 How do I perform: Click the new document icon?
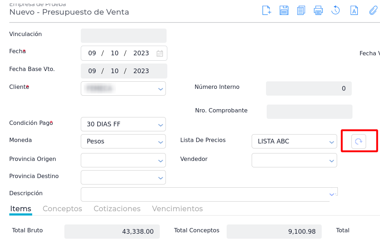click(267, 10)
